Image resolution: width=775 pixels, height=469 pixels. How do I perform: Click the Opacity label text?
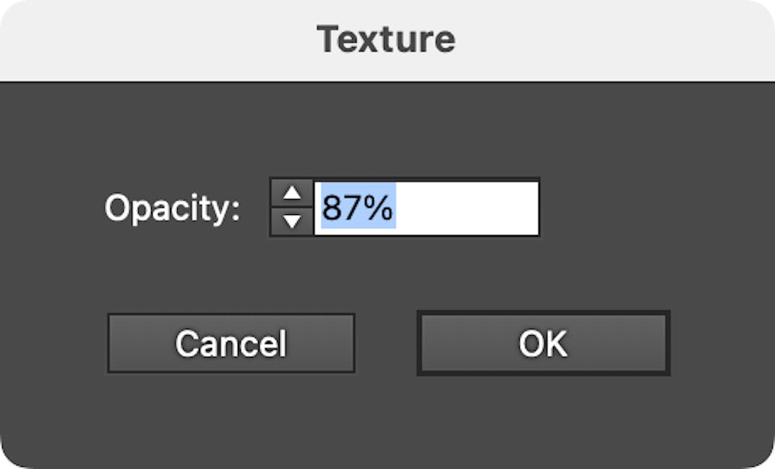point(174,209)
